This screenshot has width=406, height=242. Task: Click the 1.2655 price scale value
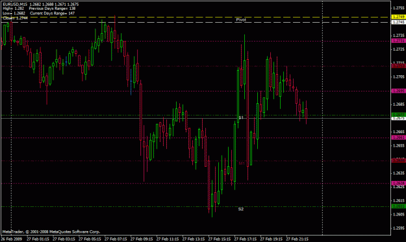[x=399, y=145]
